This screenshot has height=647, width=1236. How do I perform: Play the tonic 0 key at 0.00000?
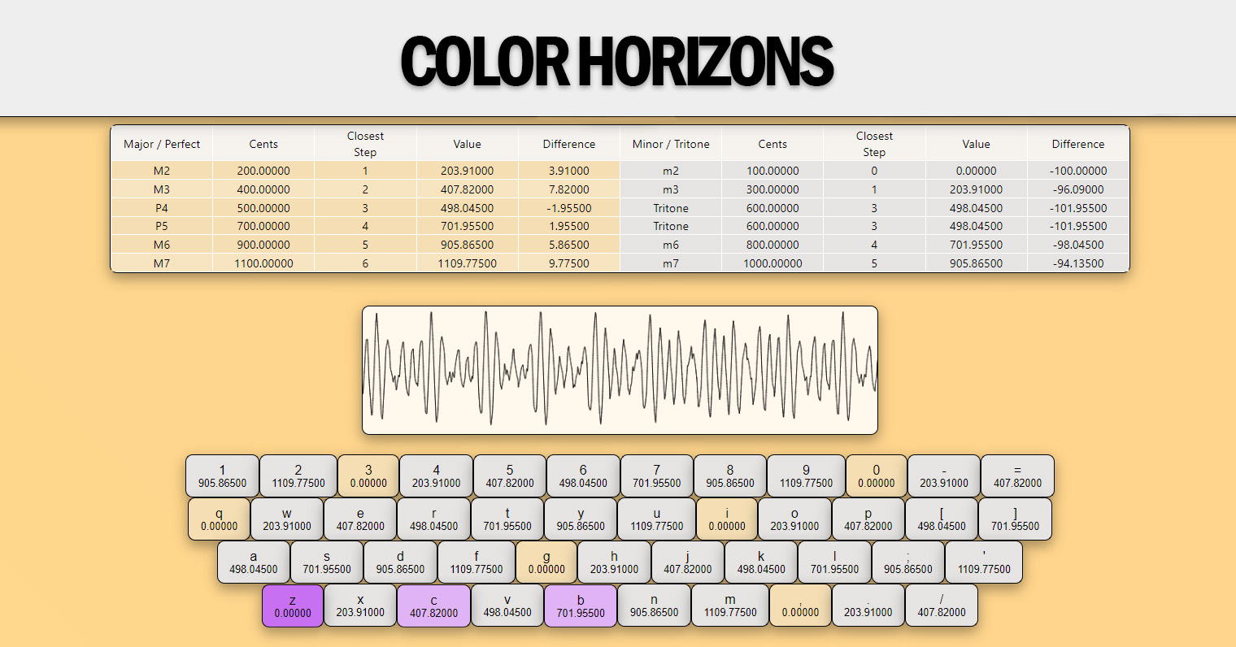click(877, 476)
